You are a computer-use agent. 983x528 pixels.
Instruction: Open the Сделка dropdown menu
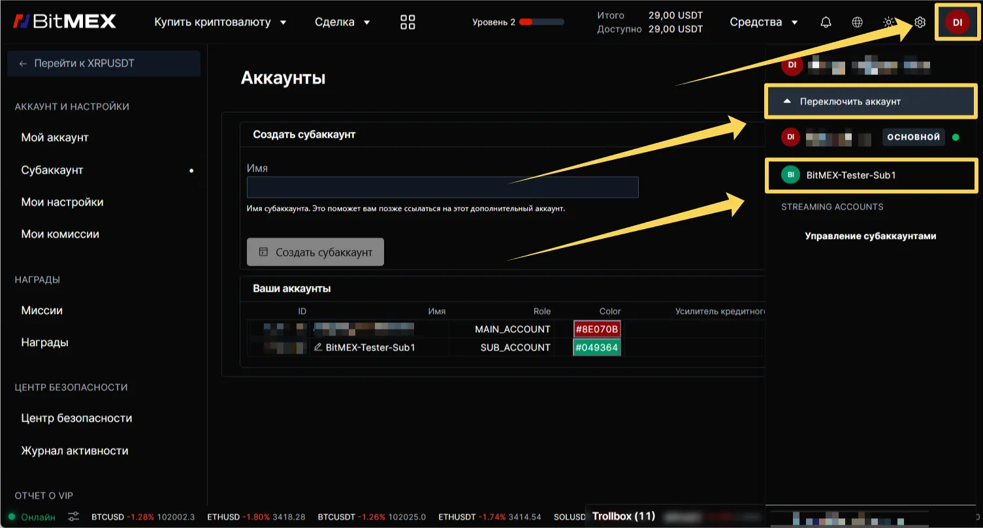(x=342, y=22)
